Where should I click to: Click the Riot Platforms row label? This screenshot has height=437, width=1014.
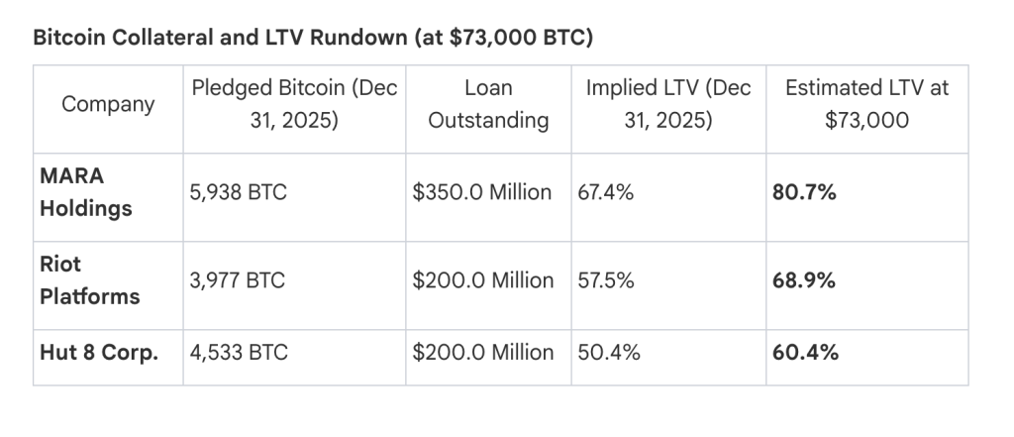click(89, 280)
